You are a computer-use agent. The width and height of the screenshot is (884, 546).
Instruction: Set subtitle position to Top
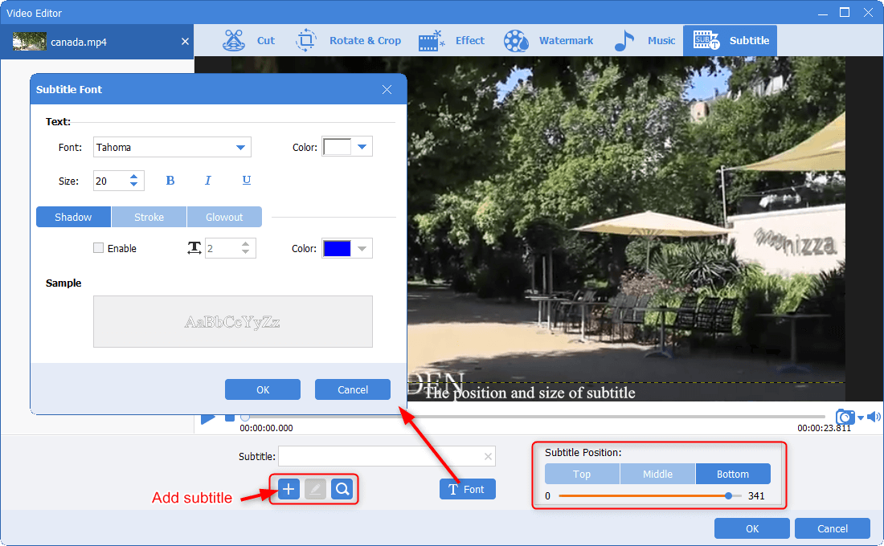pyautogui.click(x=582, y=474)
